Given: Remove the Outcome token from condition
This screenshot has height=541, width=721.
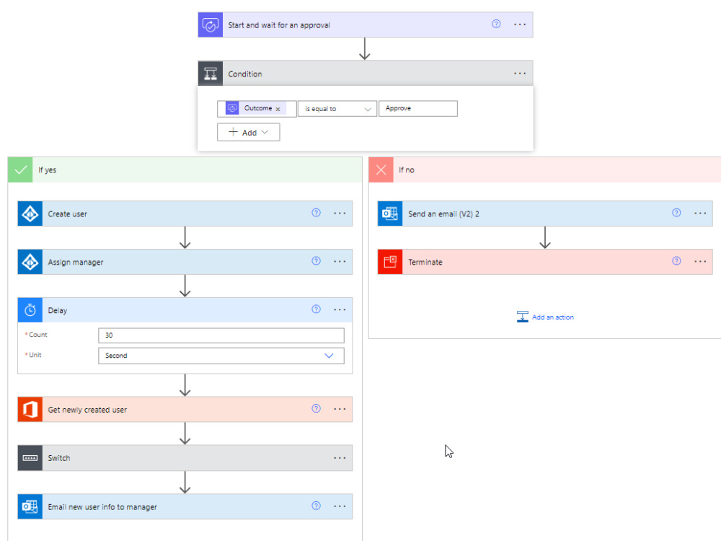Looking at the screenshot, I should pyautogui.click(x=278, y=109).
